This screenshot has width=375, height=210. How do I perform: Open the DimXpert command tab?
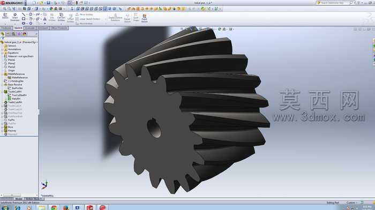tap(43, 28)
